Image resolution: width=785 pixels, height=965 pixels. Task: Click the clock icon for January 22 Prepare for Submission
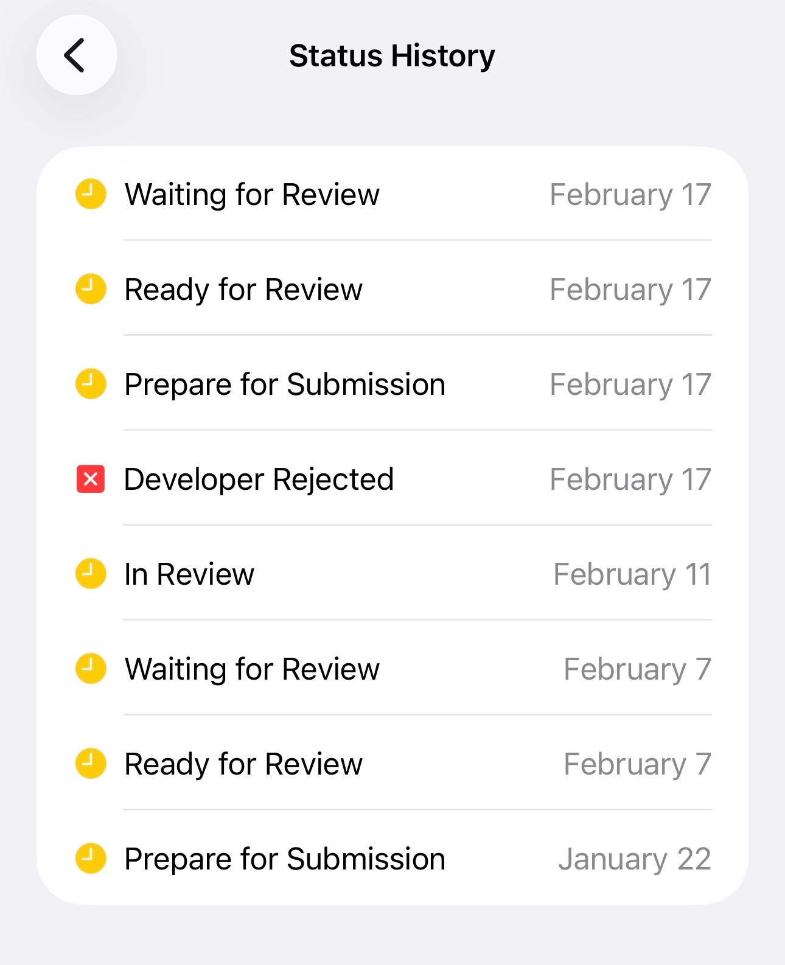91,859
